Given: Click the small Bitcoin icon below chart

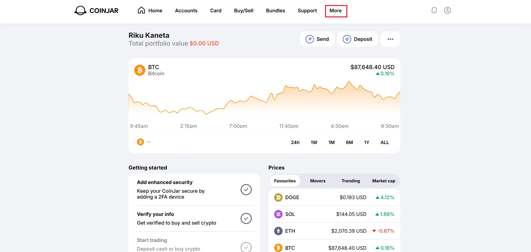Looking at the screenshot, I should click(140, 142).
